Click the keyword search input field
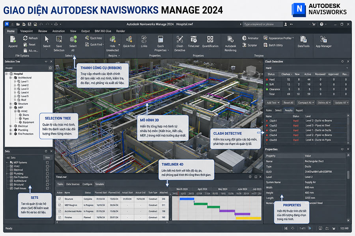This screenshot has width=355, height=236. 263,24
